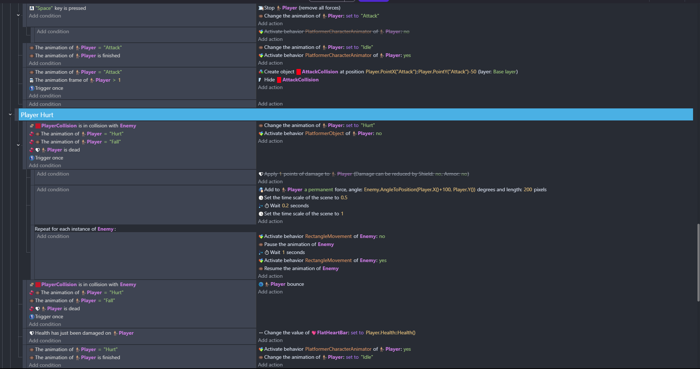Viewport: 700px width, 369px height.
Task: Click Add action below Player bounce
Action: click(x=270, y=292)
